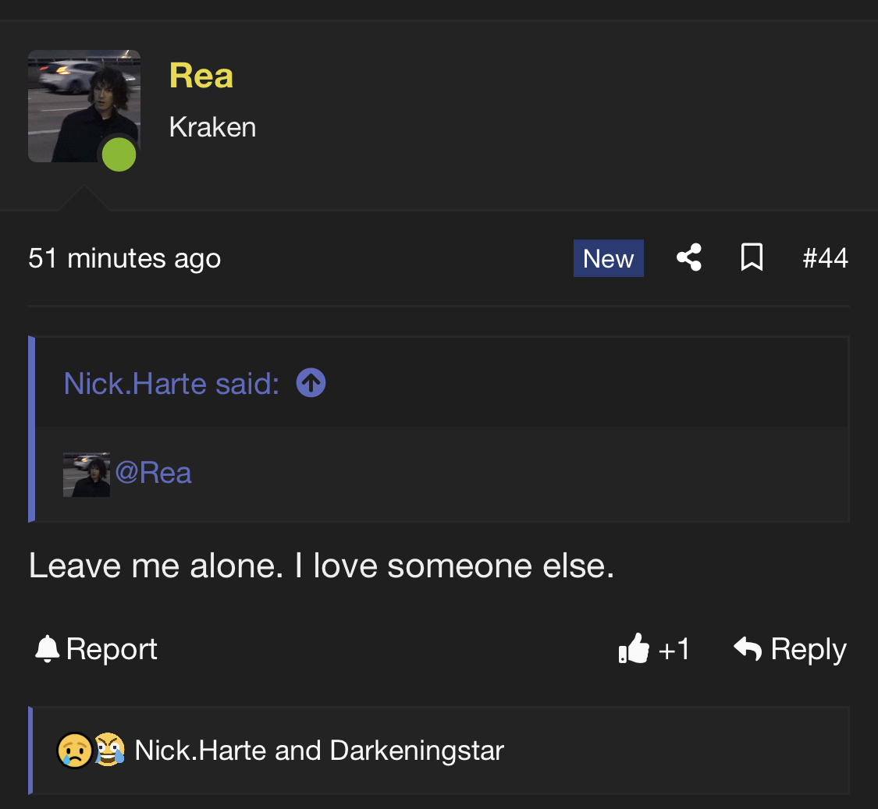
Task: Click the "Nick.Harte said:" quote header
Action: tap(171, 383)
